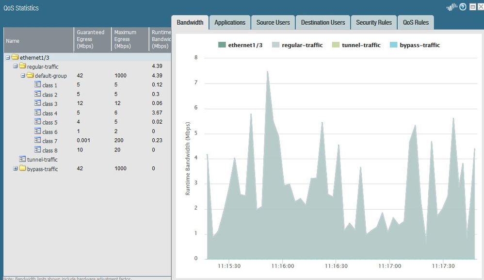484x280 pixels.
Task: Collapse the ethernet1/3 tree node
Action: [x=8, y=57]
